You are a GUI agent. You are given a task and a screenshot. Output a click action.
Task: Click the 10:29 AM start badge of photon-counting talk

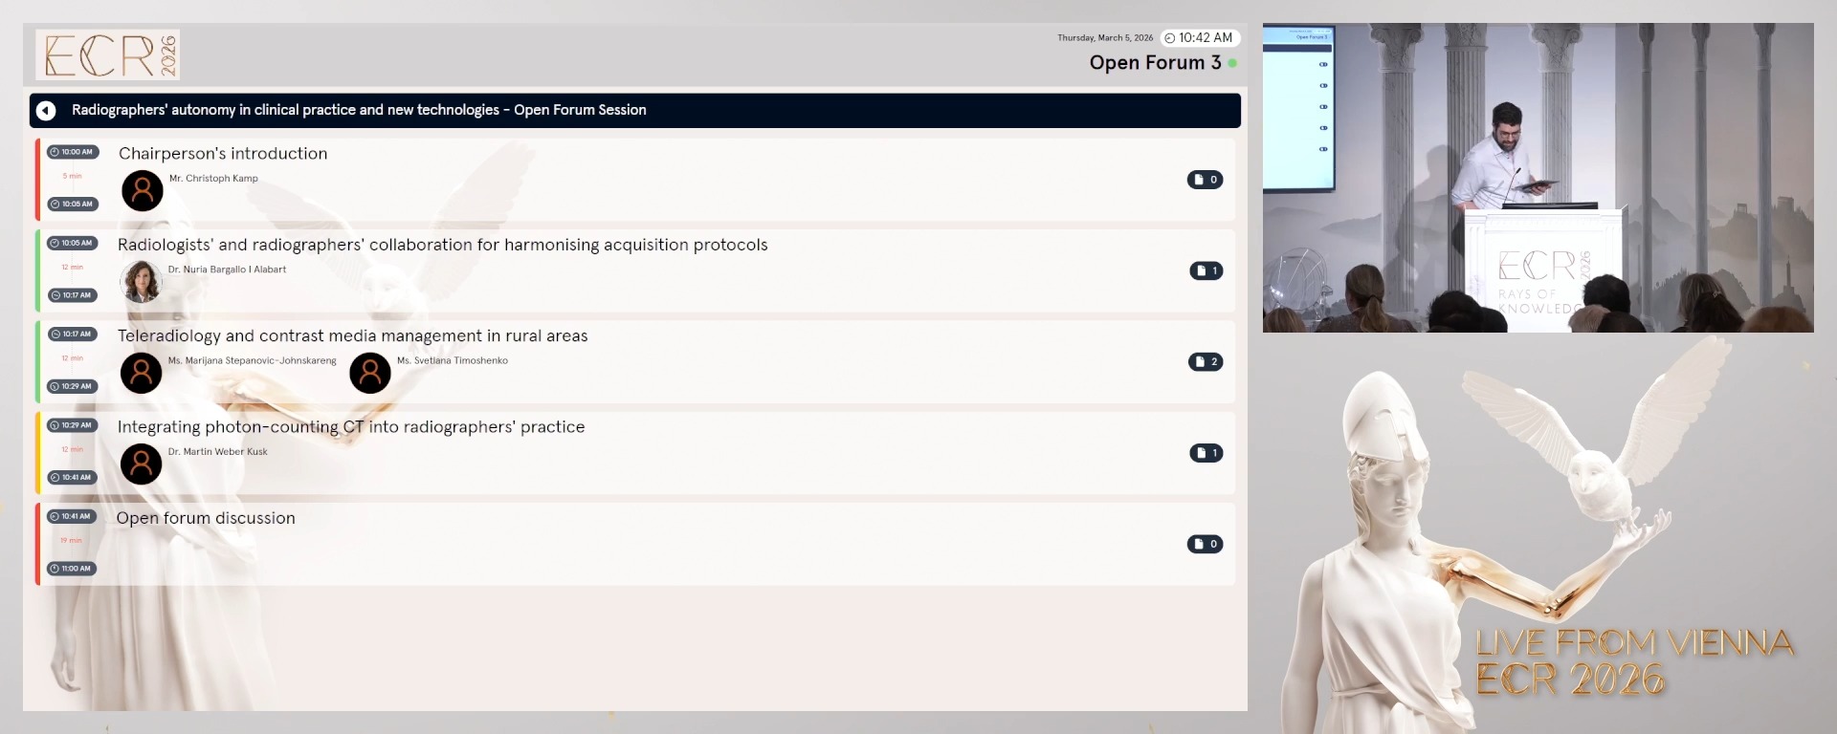pyautogui.click(x=73, y=425)
